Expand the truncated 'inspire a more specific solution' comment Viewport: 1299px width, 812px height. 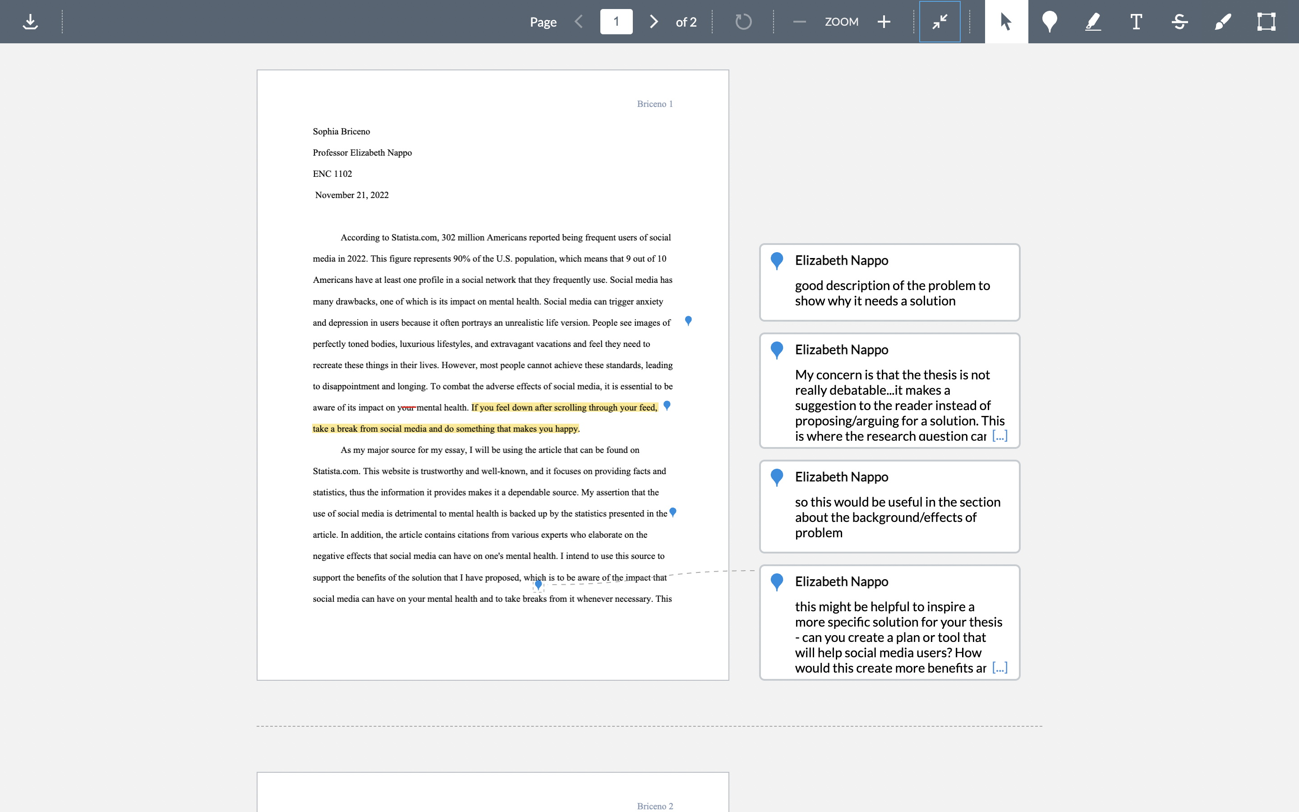click(1000, 668)
